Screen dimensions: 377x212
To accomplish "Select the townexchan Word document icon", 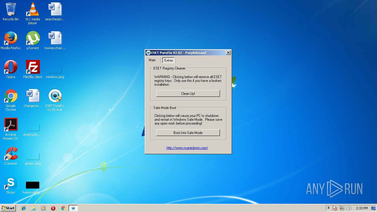I will coord(55,41).
